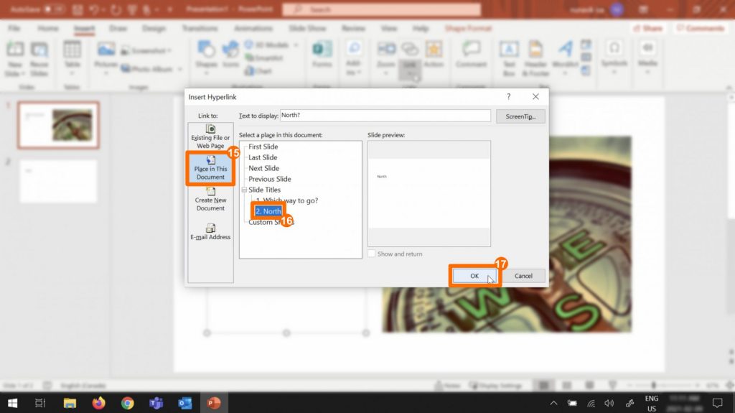Choose E-mail Address link type
The width and height of the screenshot is (735, 413).
[x=210, y=231]
